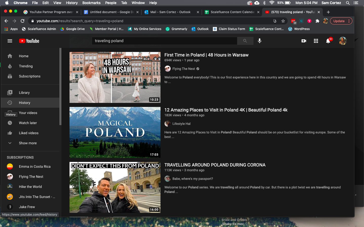Open the Bookmarks menu in menu bar
The image size is (364, 227).
(91, 3)
